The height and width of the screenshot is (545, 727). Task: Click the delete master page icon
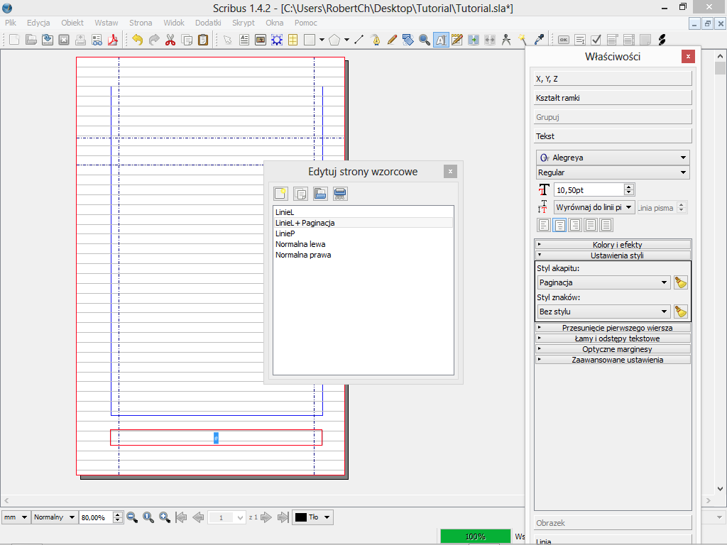click(340, 193)
